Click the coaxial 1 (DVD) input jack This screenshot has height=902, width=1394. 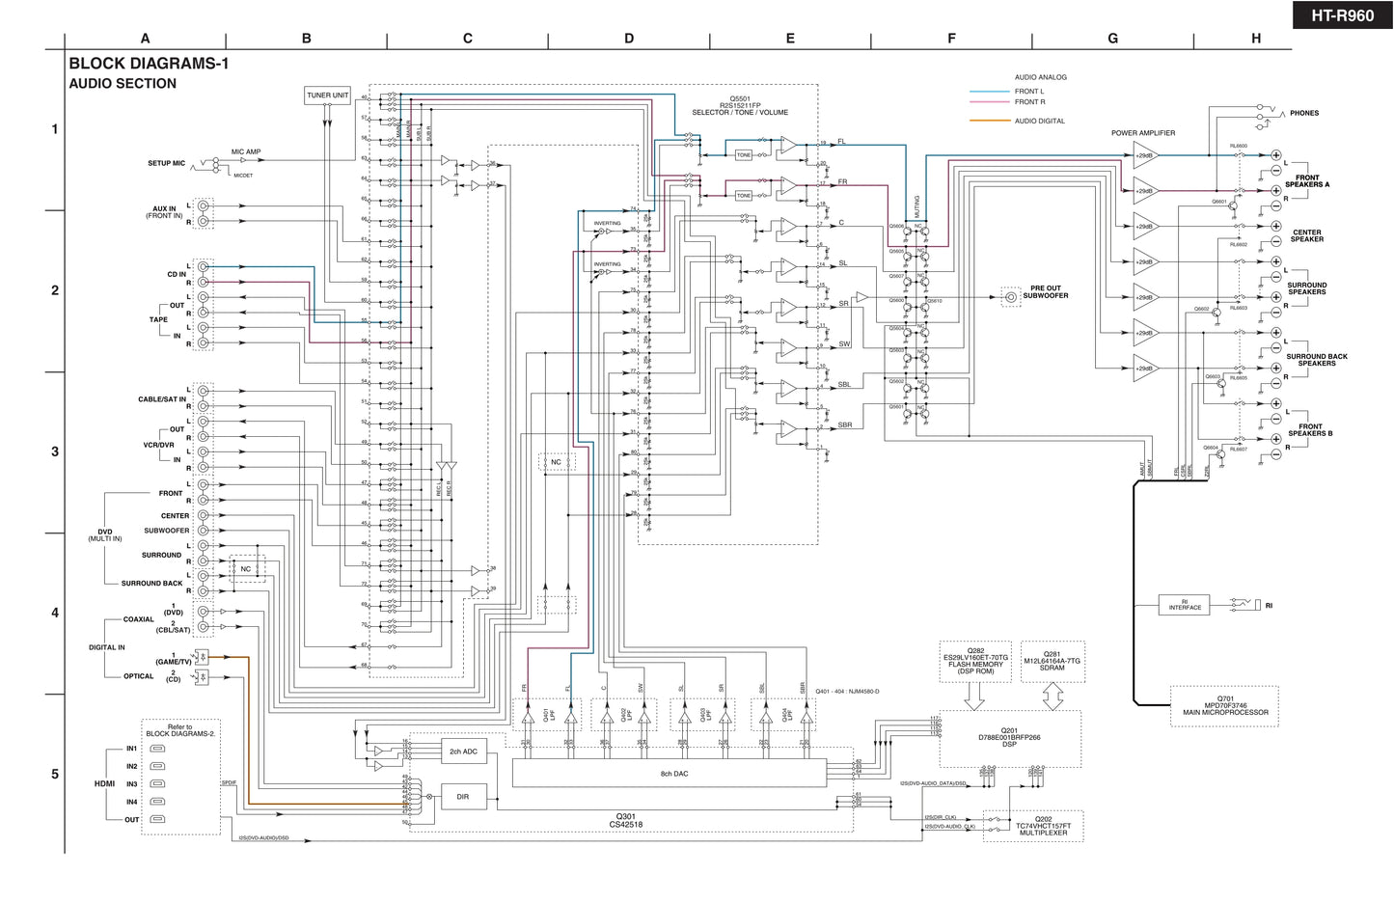[203, 612]
